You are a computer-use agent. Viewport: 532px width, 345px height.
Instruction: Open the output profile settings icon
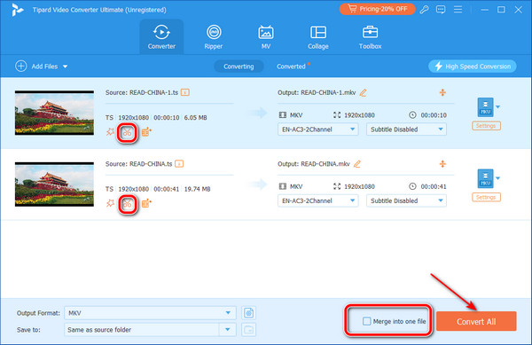(x=248, y=313)
